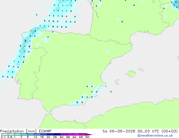179x138 pixels.
Task: Click the 30–35 mm purple legend swatch
Action: coord(64,134)
